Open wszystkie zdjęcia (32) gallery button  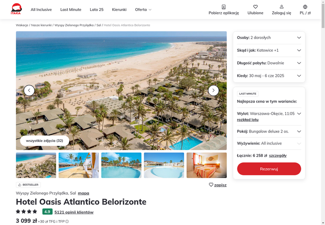[x=45, y=140]
